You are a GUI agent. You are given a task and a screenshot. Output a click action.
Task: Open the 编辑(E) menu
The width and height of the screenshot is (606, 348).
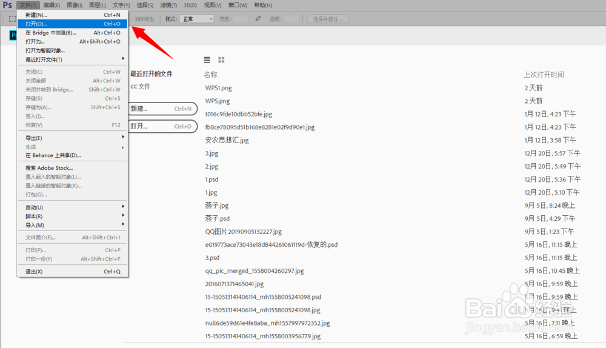pos(52,5)
